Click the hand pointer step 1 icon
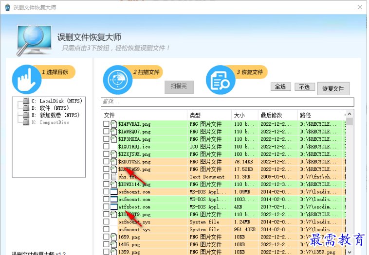369x255 pixels. [27, 79]
